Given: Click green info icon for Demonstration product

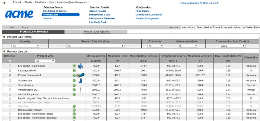Looking at the screenshot, I should click(74, 110).
